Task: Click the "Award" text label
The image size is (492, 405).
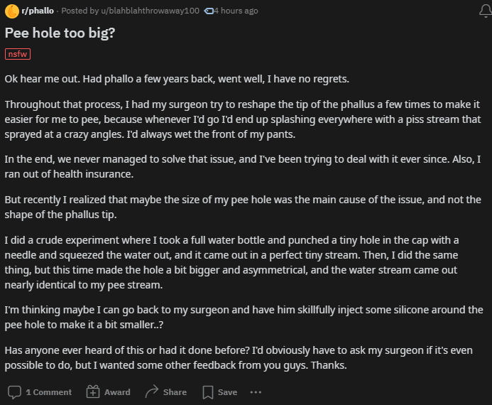Action: pos(117,392)
